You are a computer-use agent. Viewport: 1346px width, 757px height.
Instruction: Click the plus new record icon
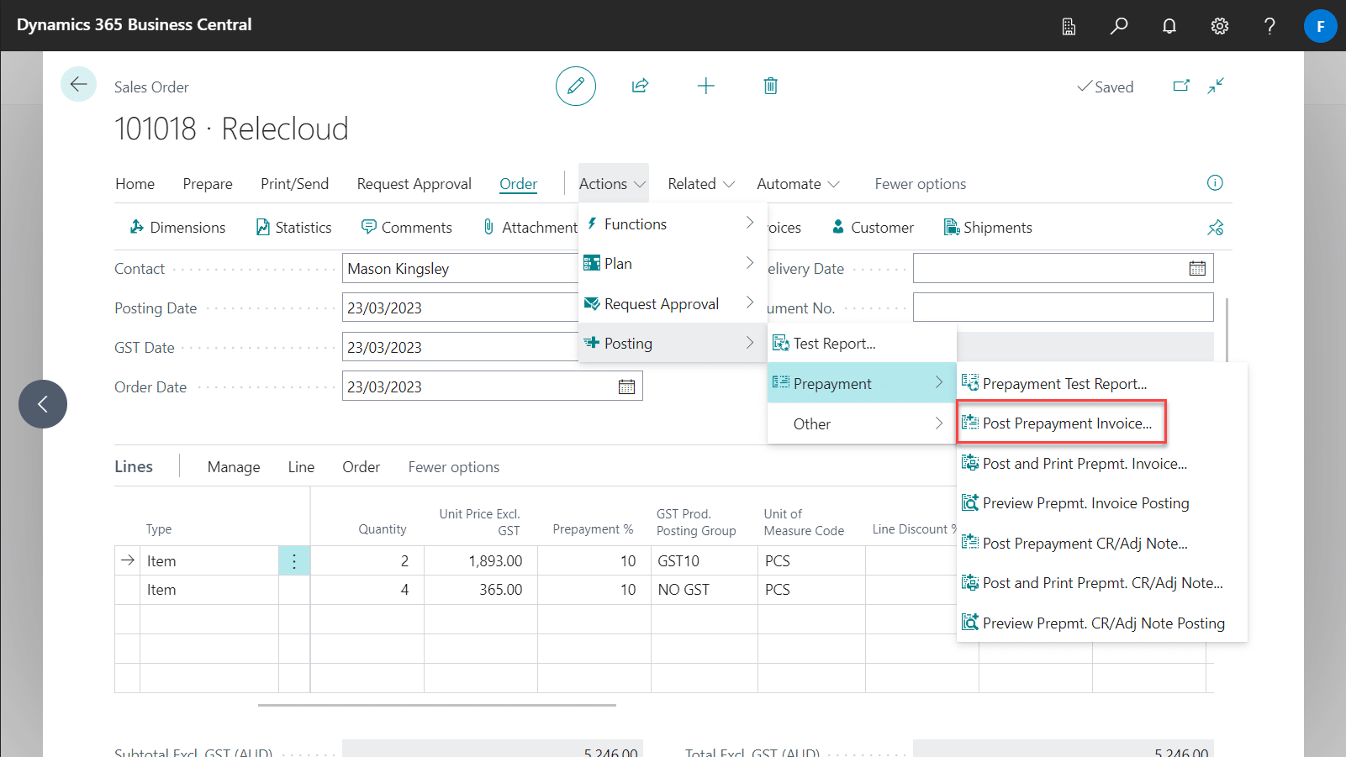(x=706, y=86)
